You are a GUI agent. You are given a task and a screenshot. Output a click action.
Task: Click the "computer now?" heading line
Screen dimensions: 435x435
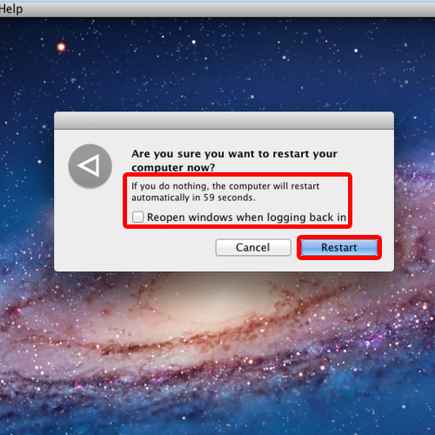pyautogui.click(x=173, y=167)
